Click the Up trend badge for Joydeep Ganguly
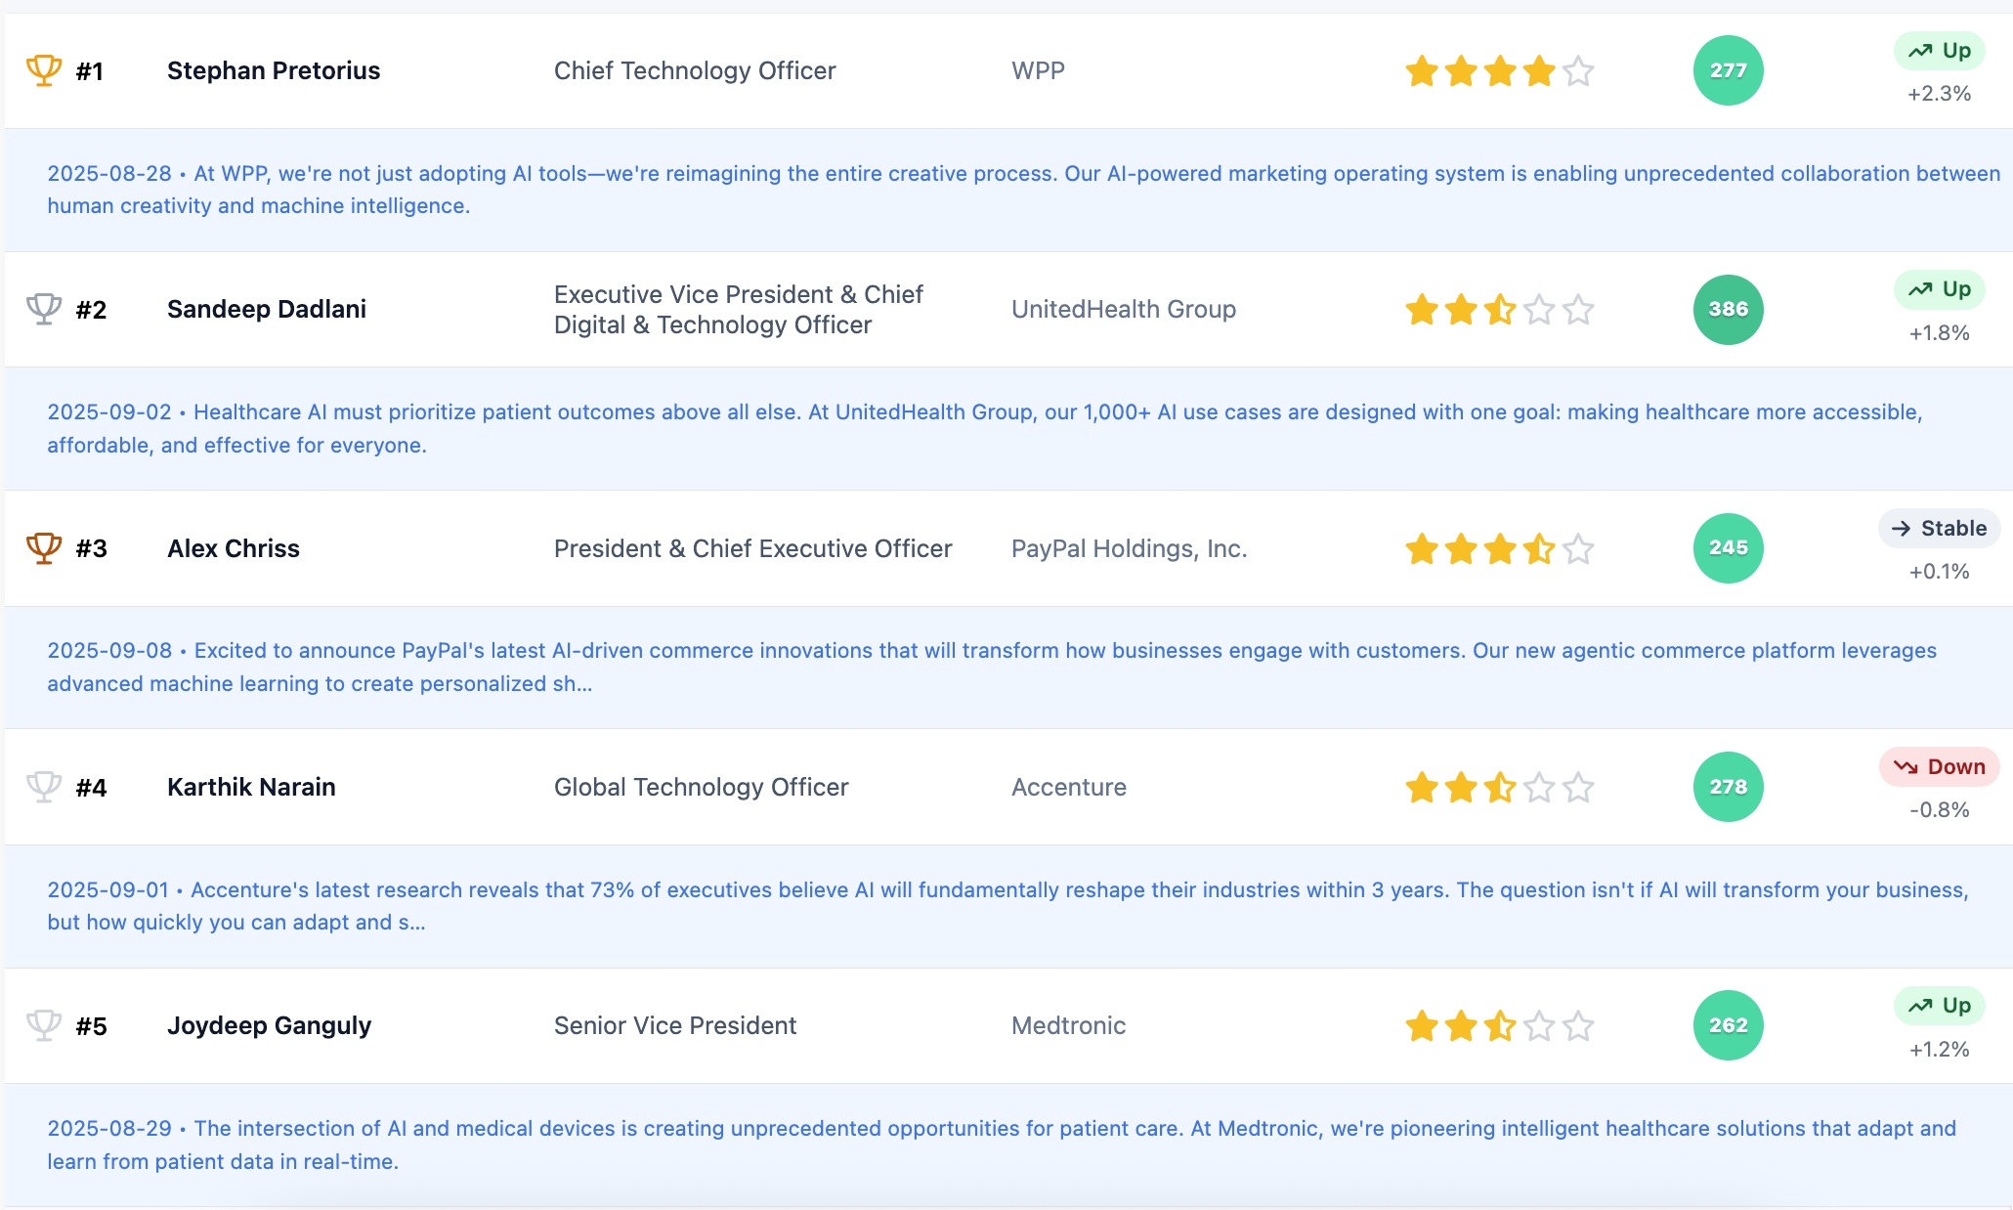 click(x=1939, y=1006)
